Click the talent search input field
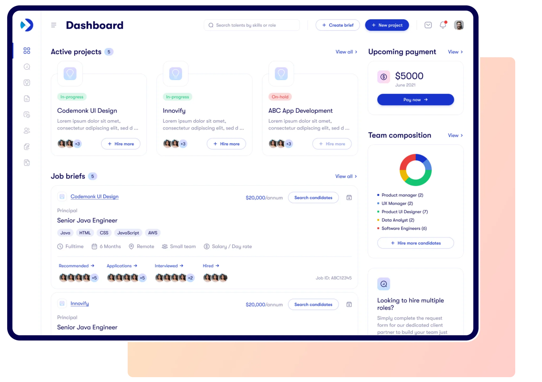This screenshot has height=382, width=542. point(252,25)
